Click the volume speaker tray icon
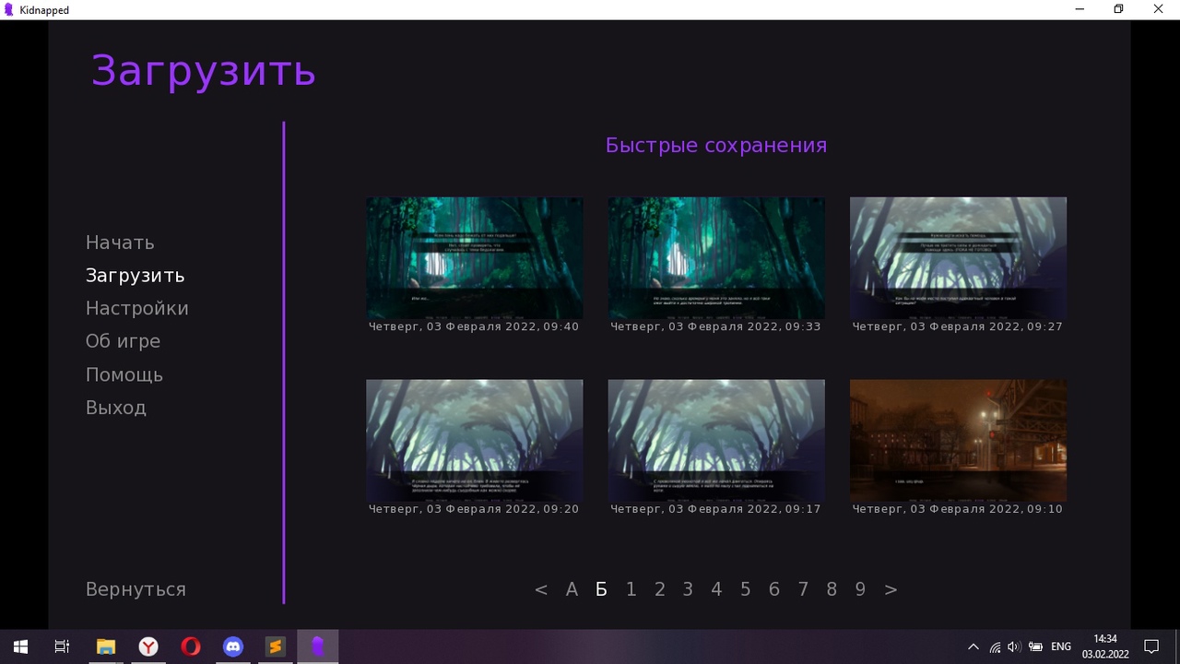The image size is (1180, 664). 1014,646
